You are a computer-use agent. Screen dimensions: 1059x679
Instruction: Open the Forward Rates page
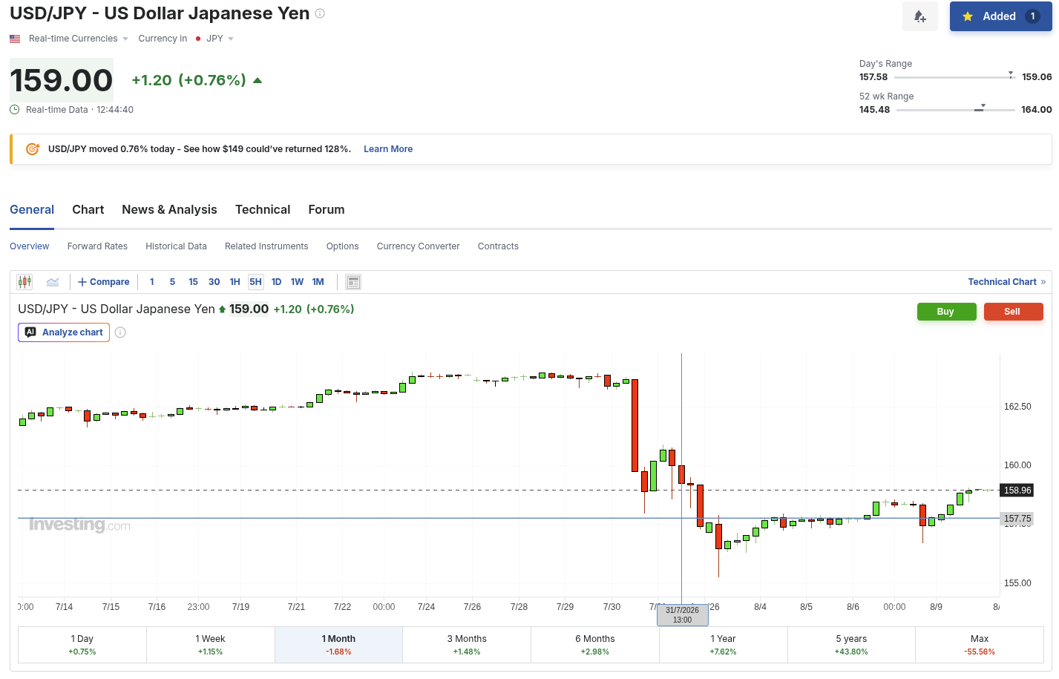97,246
